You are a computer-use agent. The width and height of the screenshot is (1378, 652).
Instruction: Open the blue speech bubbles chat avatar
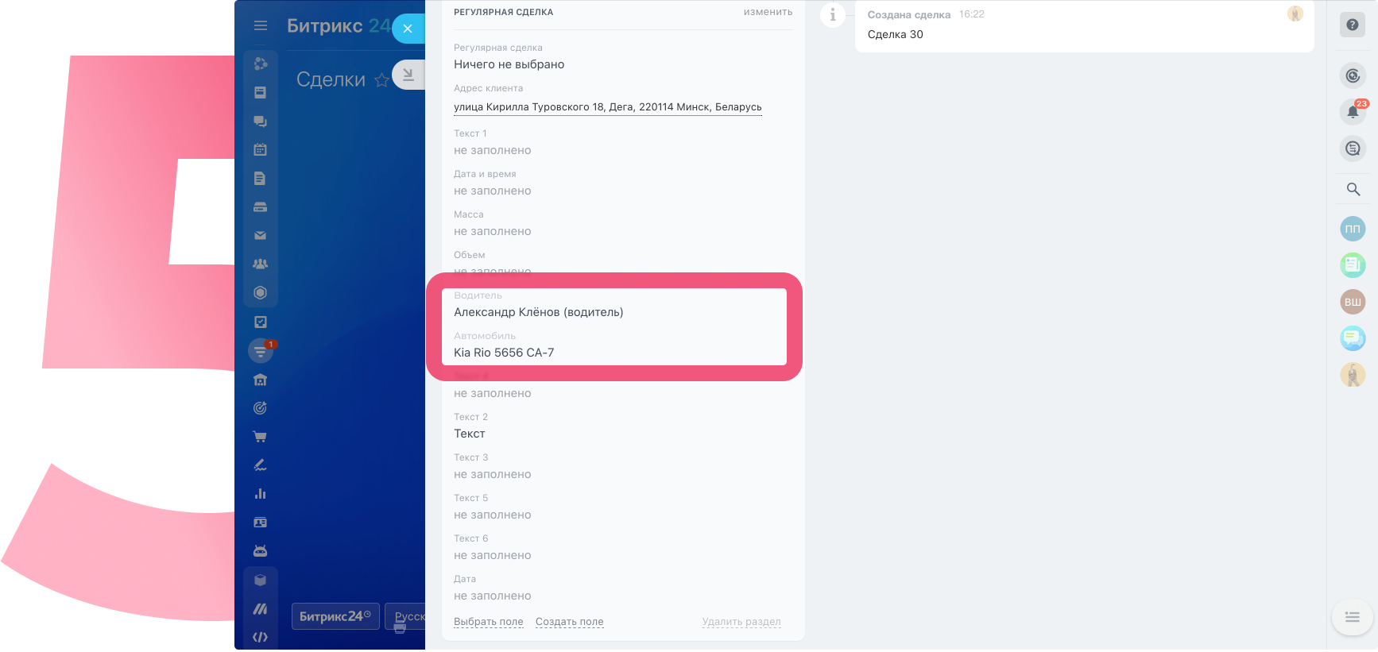[1353, 338]
